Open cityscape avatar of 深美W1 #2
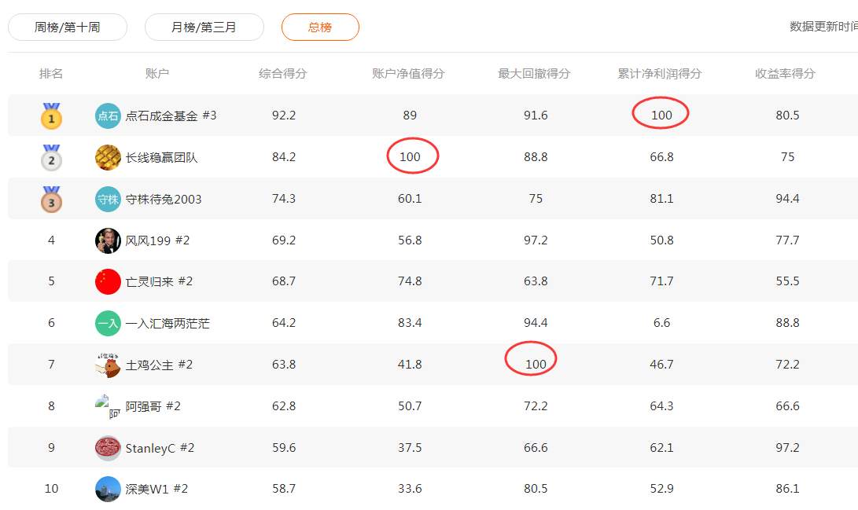This screenshot has height=510, width=858. 108,490
